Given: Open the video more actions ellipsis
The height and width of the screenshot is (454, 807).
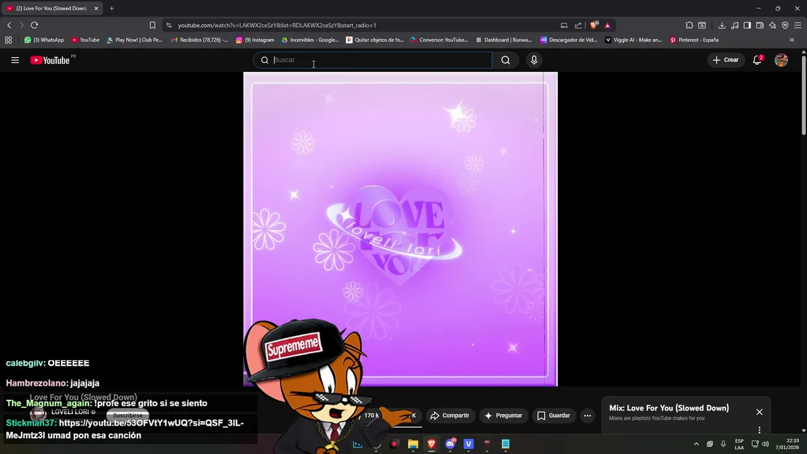Looking at the screenshot, I should pos(588,416).
